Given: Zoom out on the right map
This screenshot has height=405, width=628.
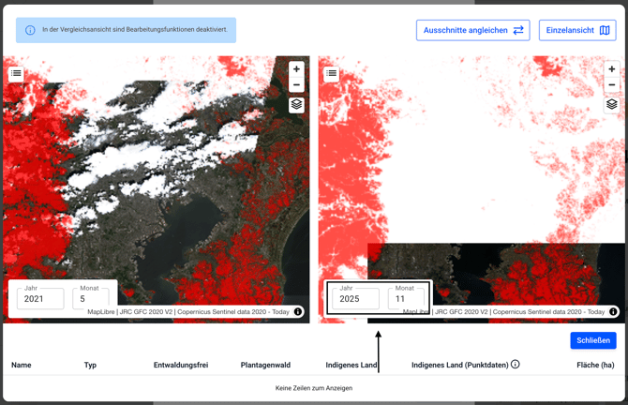Looking at the screenshot, I should (x=611, y=85).
